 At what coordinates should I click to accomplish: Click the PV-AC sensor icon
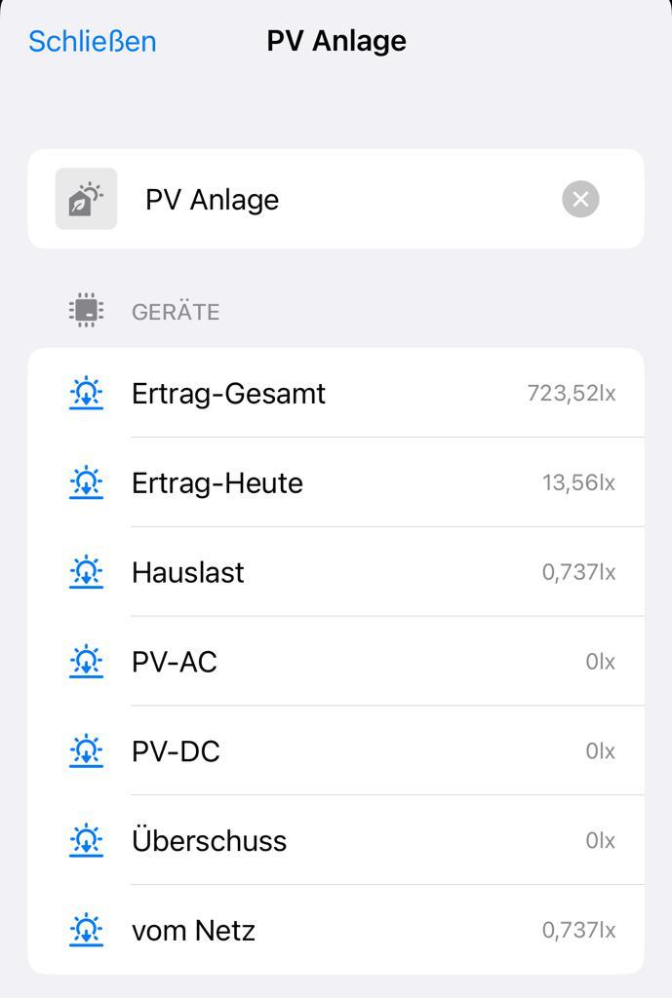tap(87, 662)
